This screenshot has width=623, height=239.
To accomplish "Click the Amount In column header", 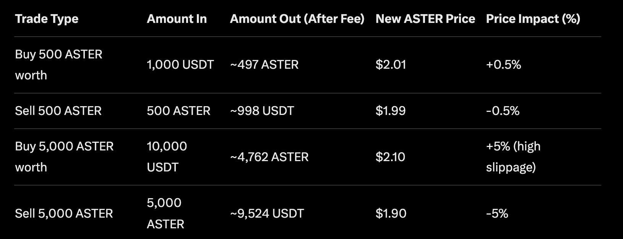I will 177,19.
